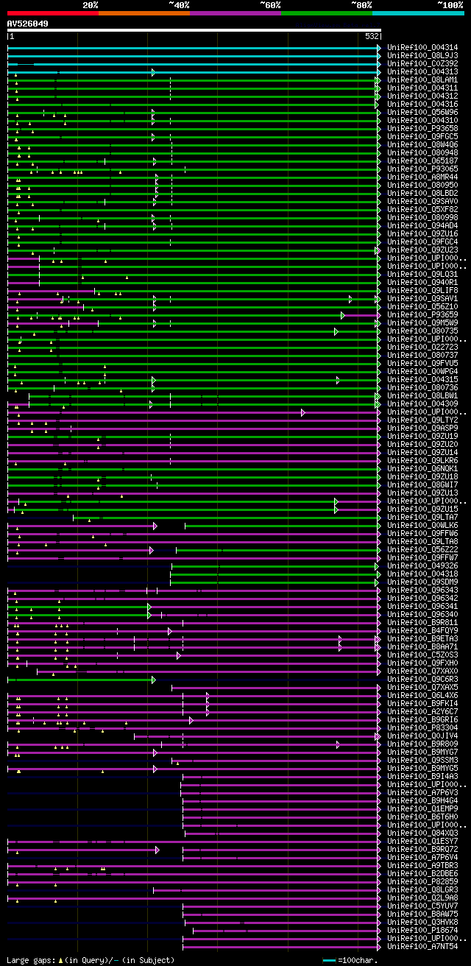Click label UniRef100_Q8W4Q6

click(x=422, y=145)
